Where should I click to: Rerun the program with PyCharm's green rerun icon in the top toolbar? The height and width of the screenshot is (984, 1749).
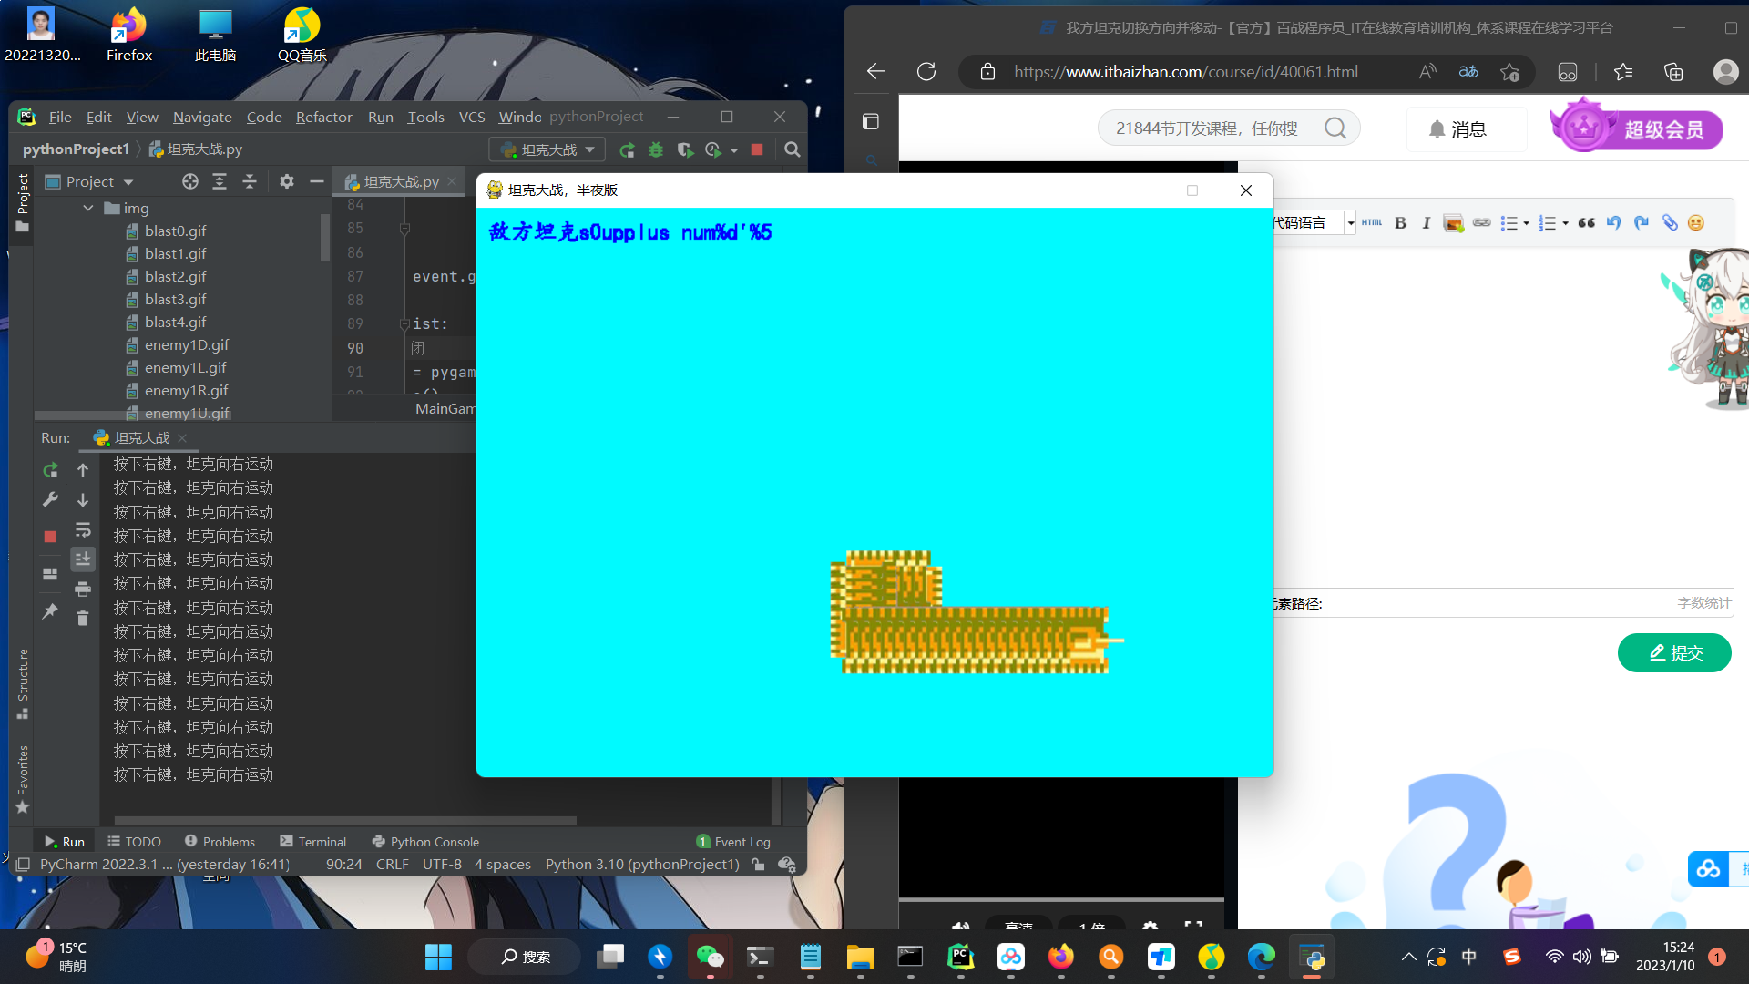627,149
